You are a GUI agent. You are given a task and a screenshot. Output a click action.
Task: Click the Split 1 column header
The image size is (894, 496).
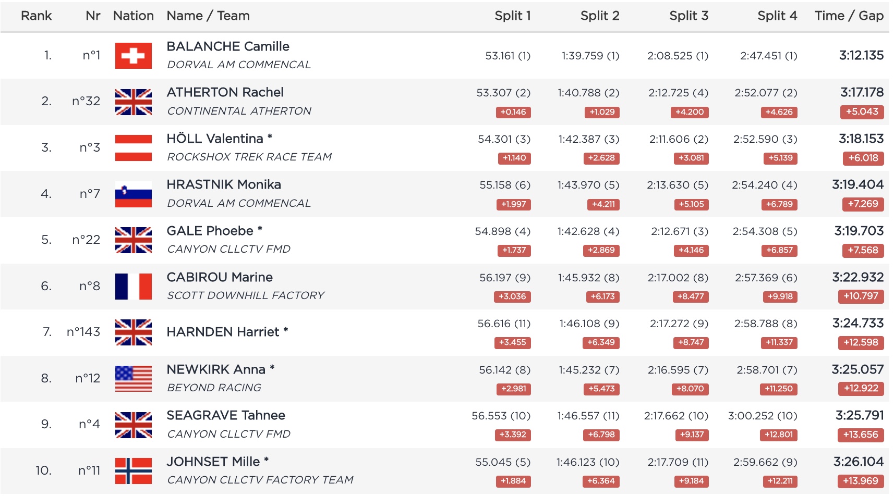tap(512, 16)
